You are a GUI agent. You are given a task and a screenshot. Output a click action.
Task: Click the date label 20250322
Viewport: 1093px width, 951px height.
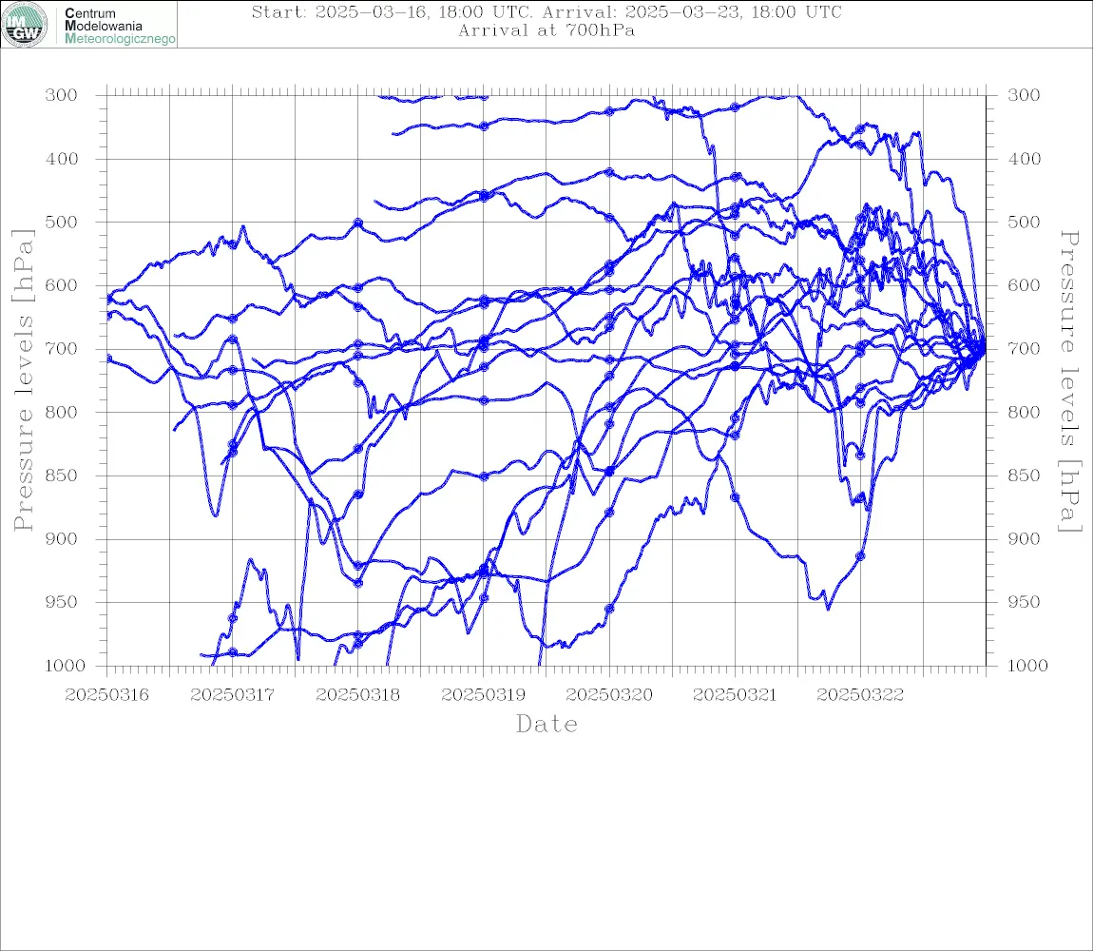click(860, 695)
